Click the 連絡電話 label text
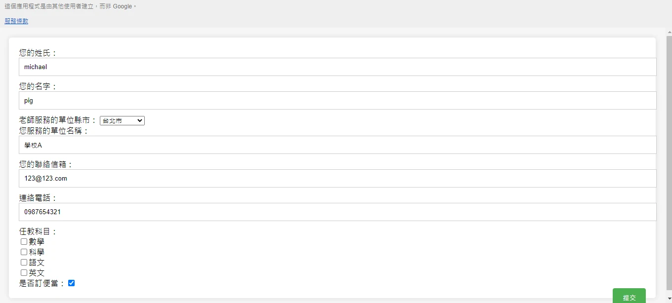Screen dimensions: 672x303 (39, 198)
